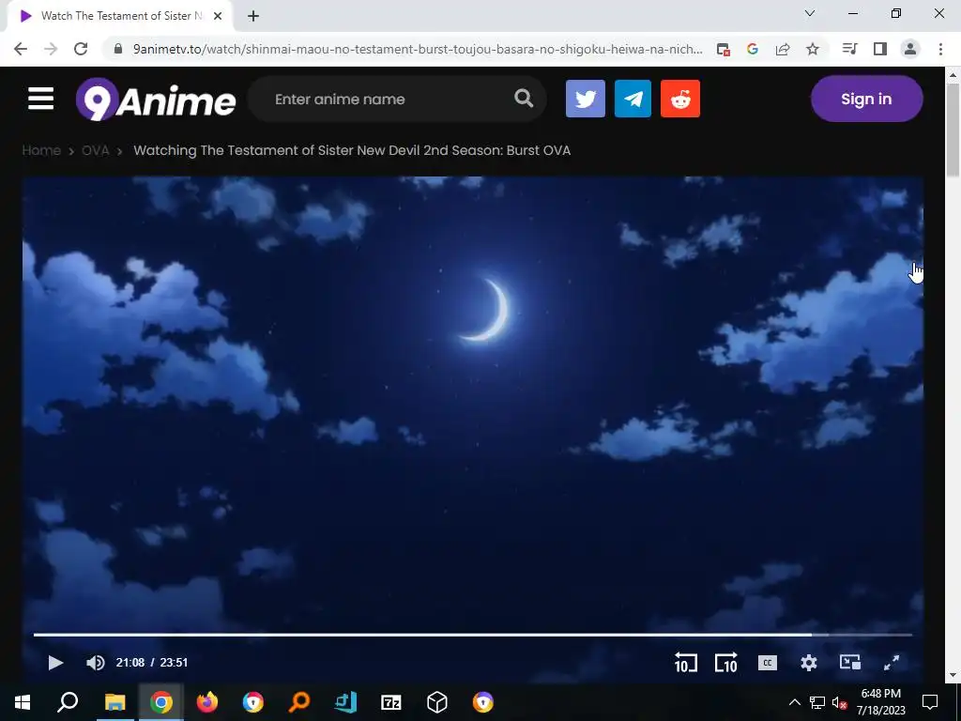
Task: Select the Watch The Testament of Sister tab
Action: 120,16
